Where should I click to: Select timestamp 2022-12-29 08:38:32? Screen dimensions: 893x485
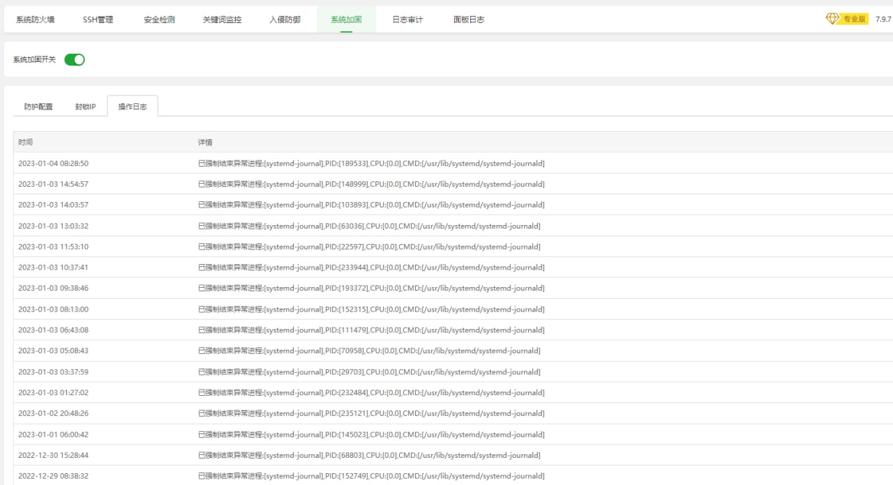53,477
